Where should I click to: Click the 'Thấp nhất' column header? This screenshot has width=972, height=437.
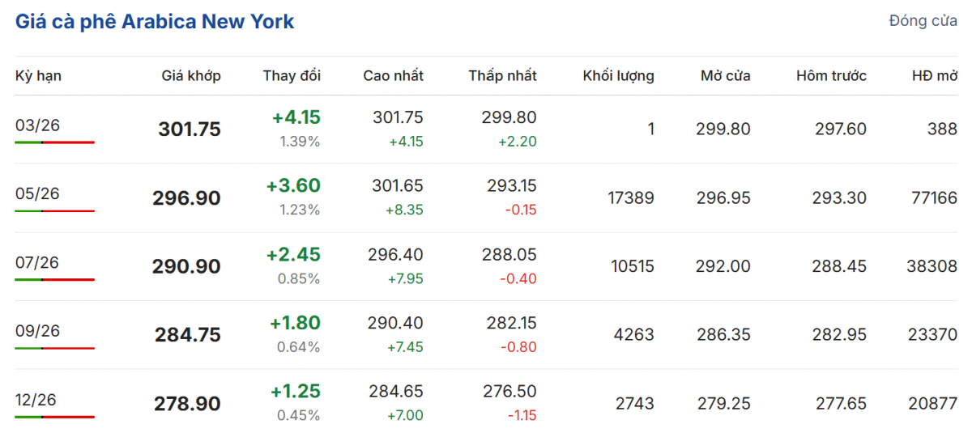tap(502, 76)
